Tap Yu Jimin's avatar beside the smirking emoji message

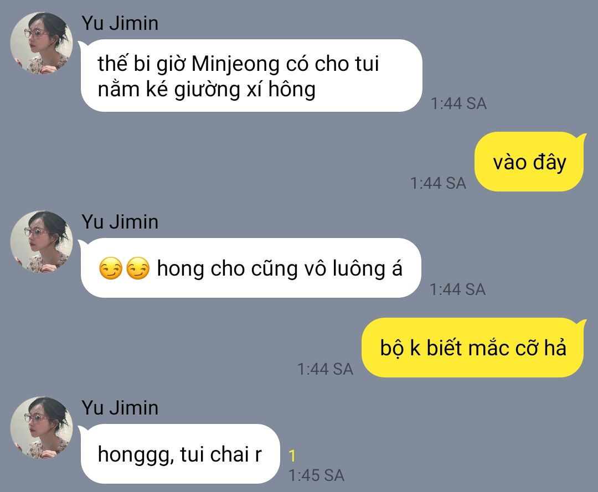[41, 242]
